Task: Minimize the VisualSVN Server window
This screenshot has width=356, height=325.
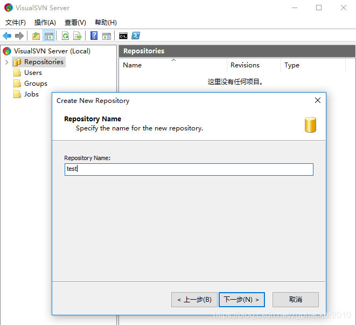Action: [295, 8]
